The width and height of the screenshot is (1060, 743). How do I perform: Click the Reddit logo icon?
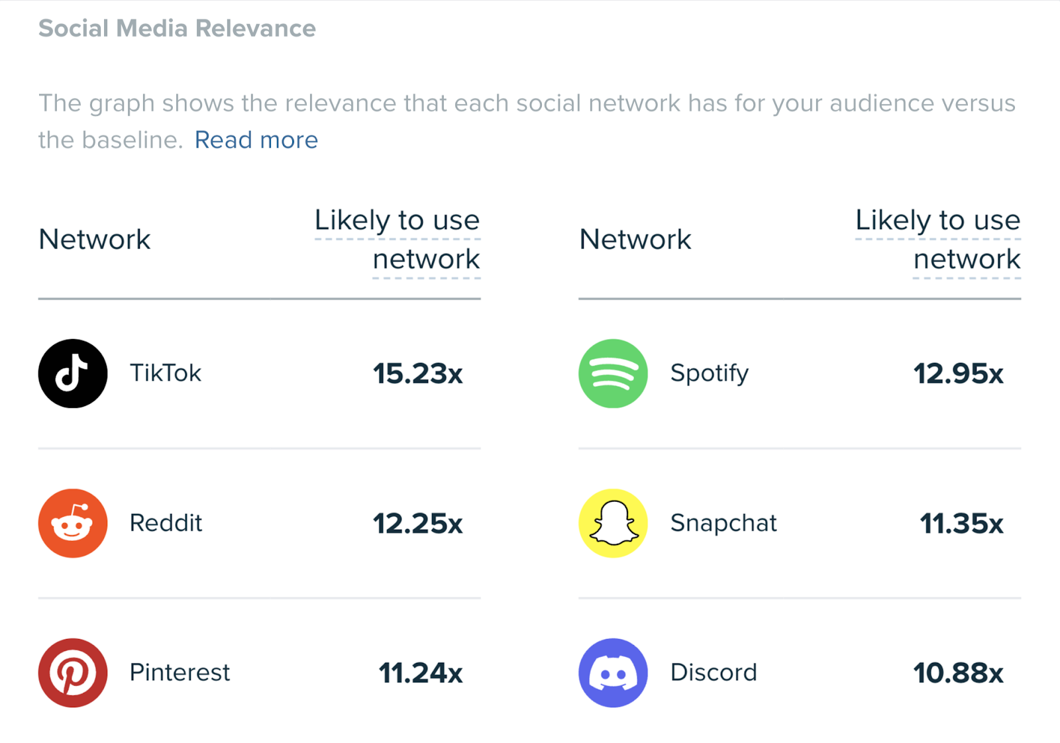[72, 523]
